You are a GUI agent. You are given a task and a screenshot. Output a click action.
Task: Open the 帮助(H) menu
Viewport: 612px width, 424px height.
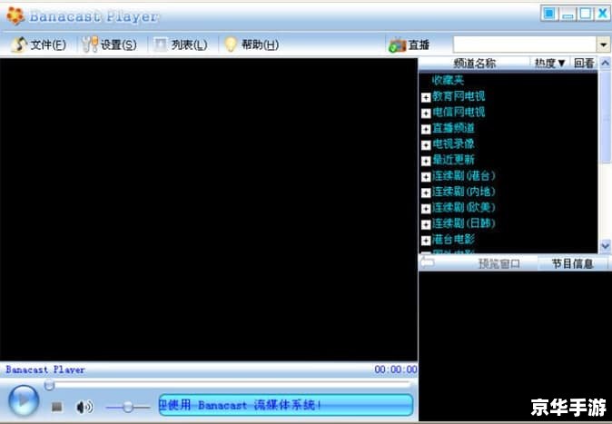click(x=252, y=44)
